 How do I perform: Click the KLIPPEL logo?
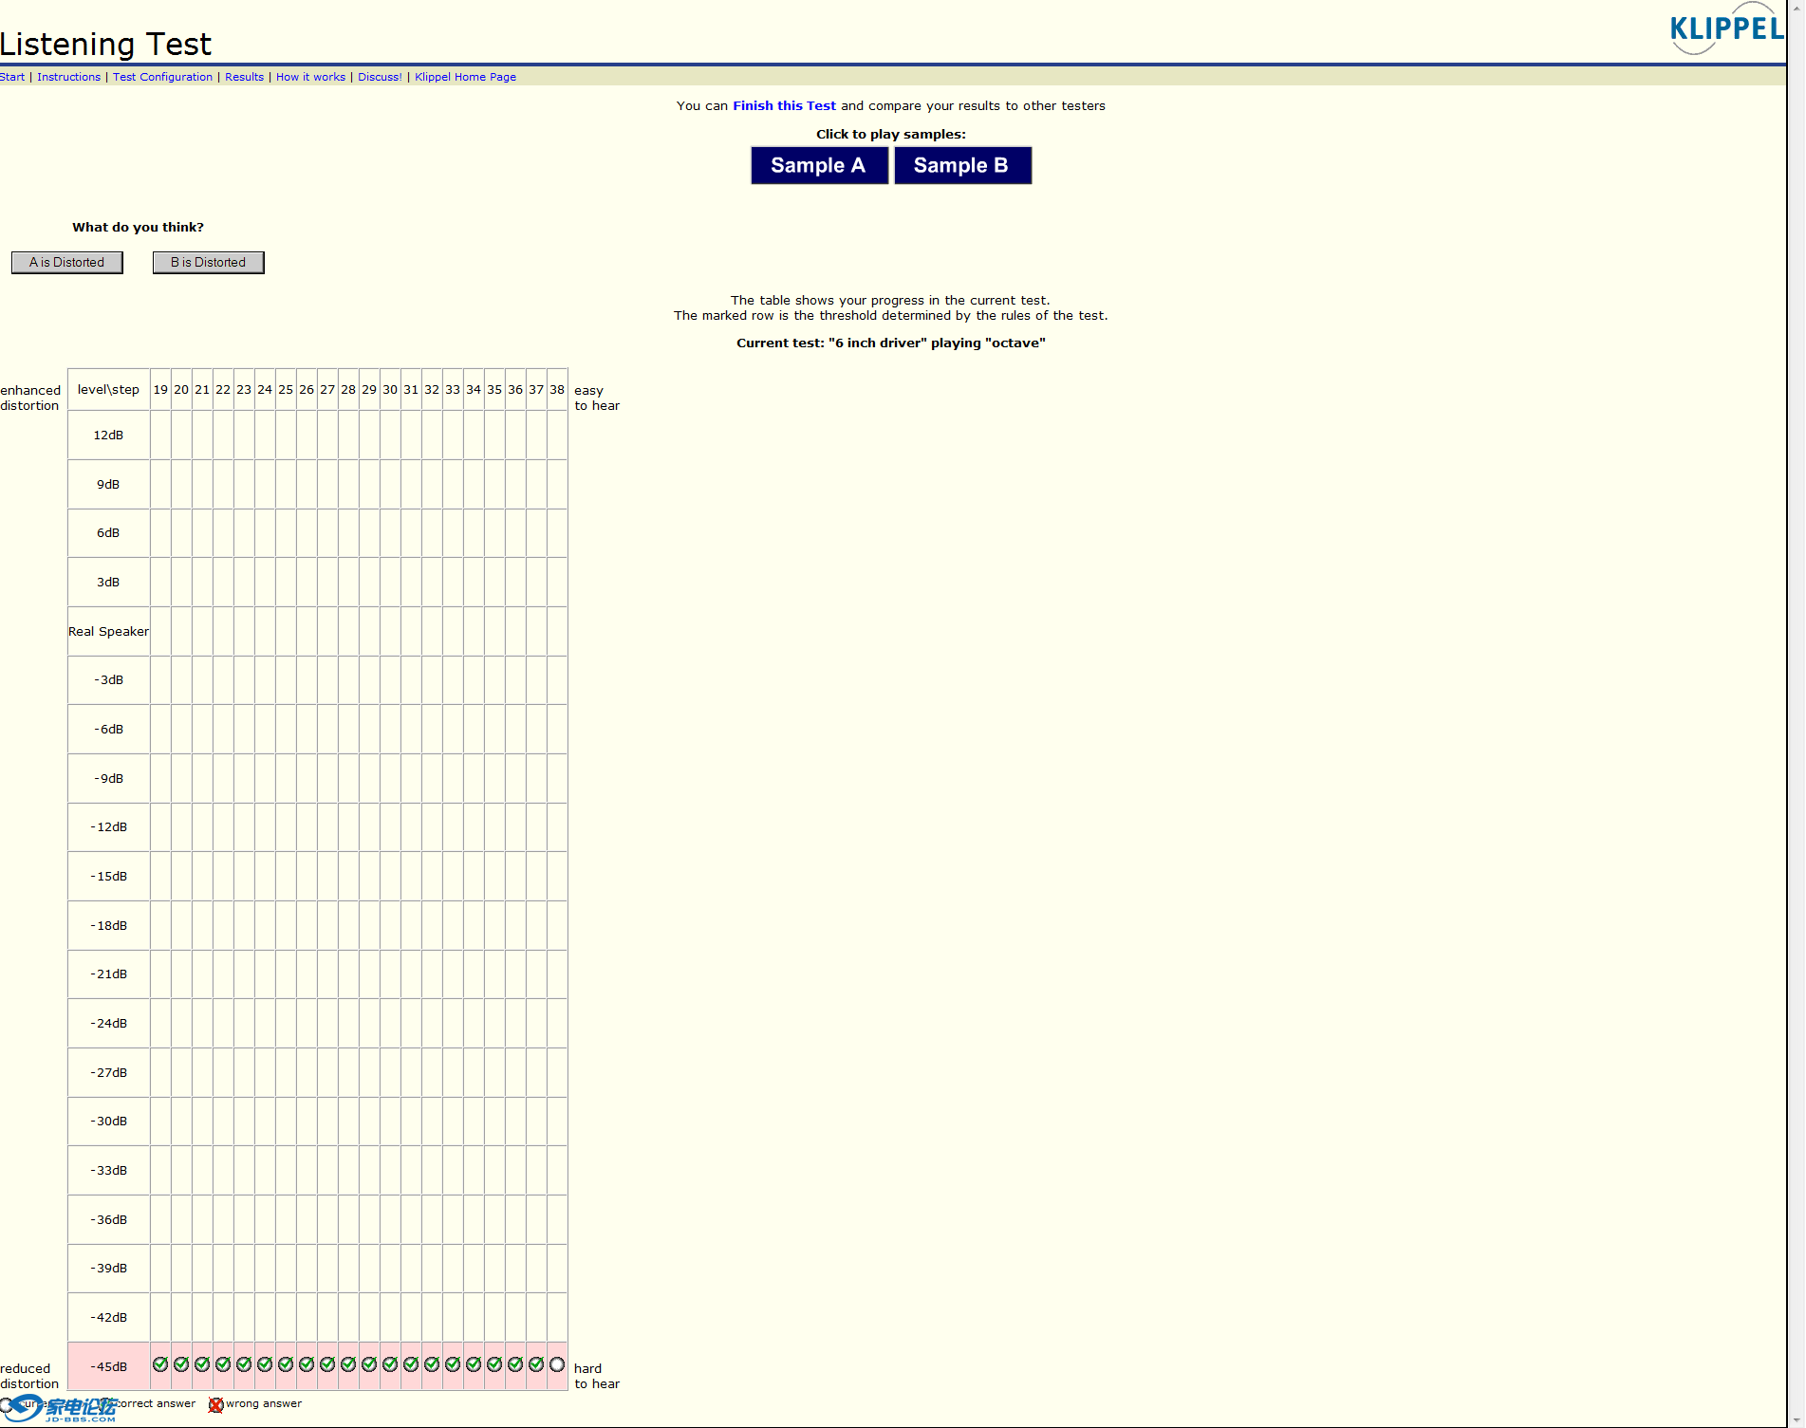pos(1725,28)
